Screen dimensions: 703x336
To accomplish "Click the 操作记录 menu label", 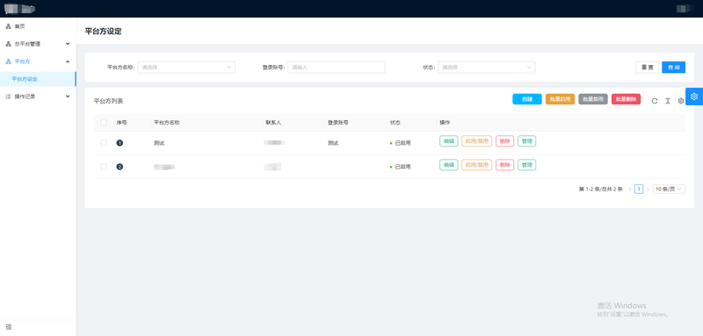I will click(x=25, y=97).
